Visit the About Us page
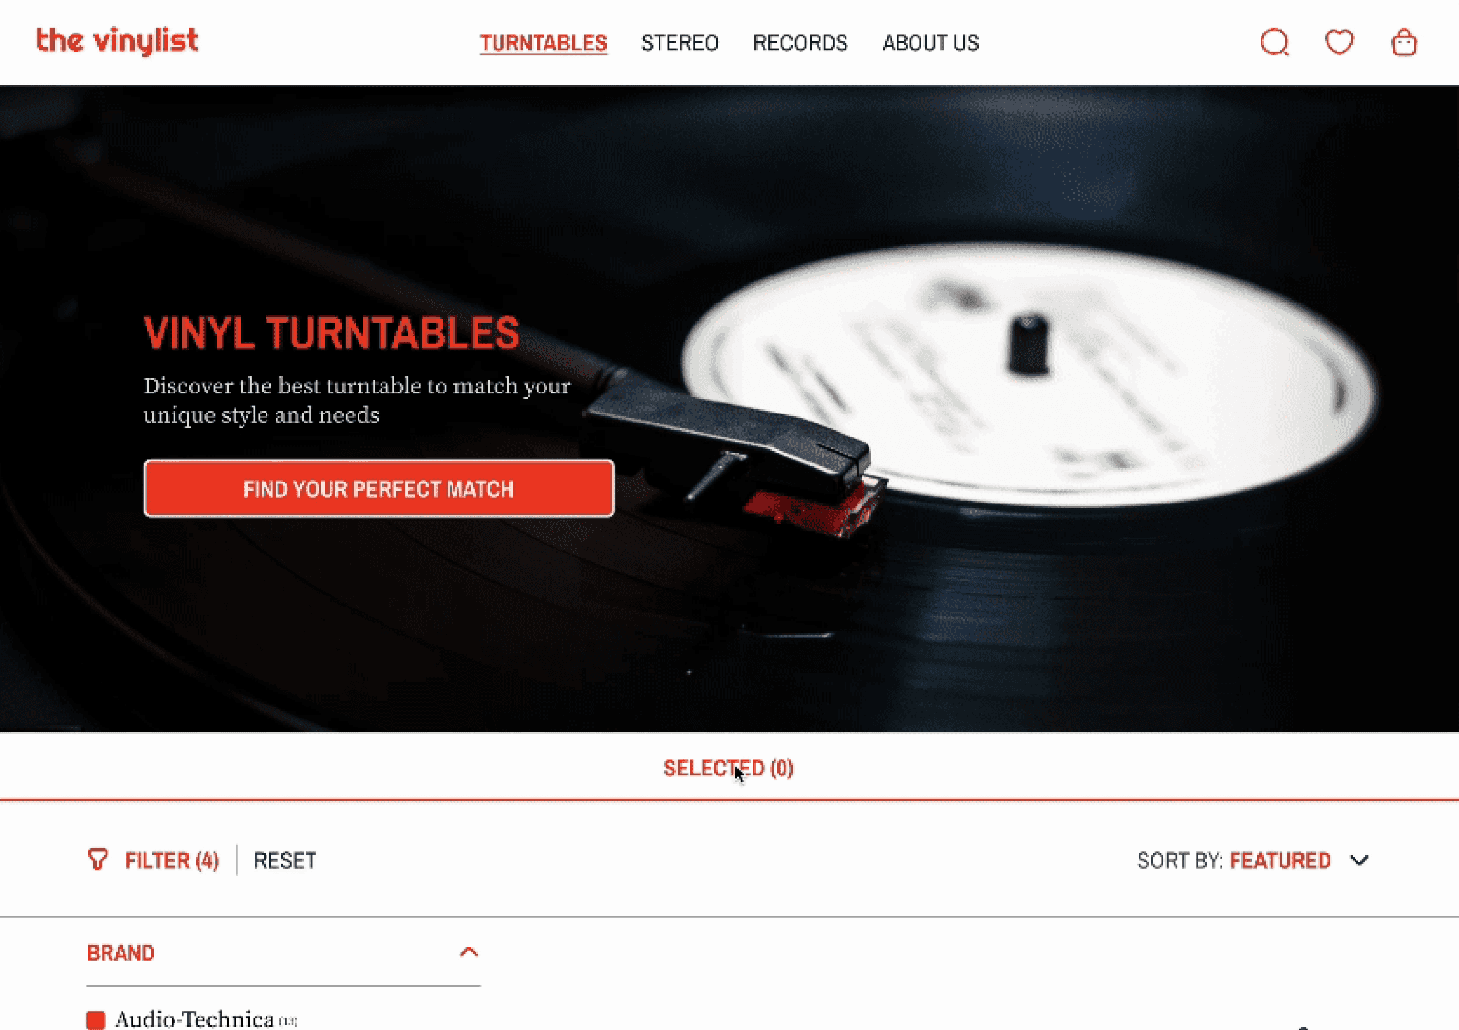Screen dimensions: 1459x1030 point(931,43)
